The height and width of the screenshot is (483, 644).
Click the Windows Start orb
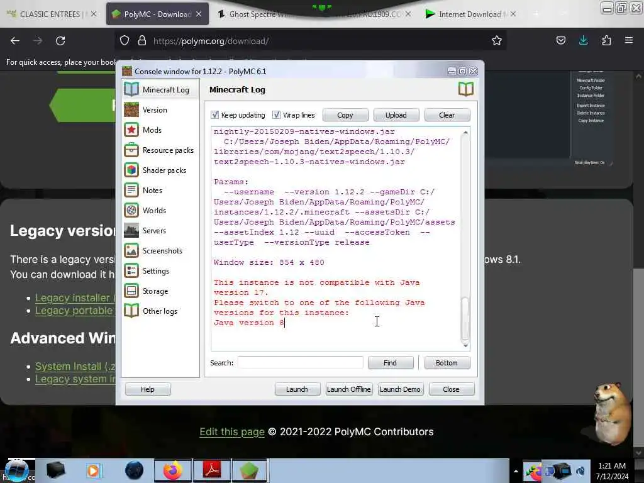point(16,470)
